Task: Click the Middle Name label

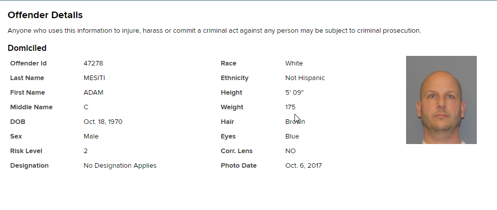Action: [x=31, y=107]
